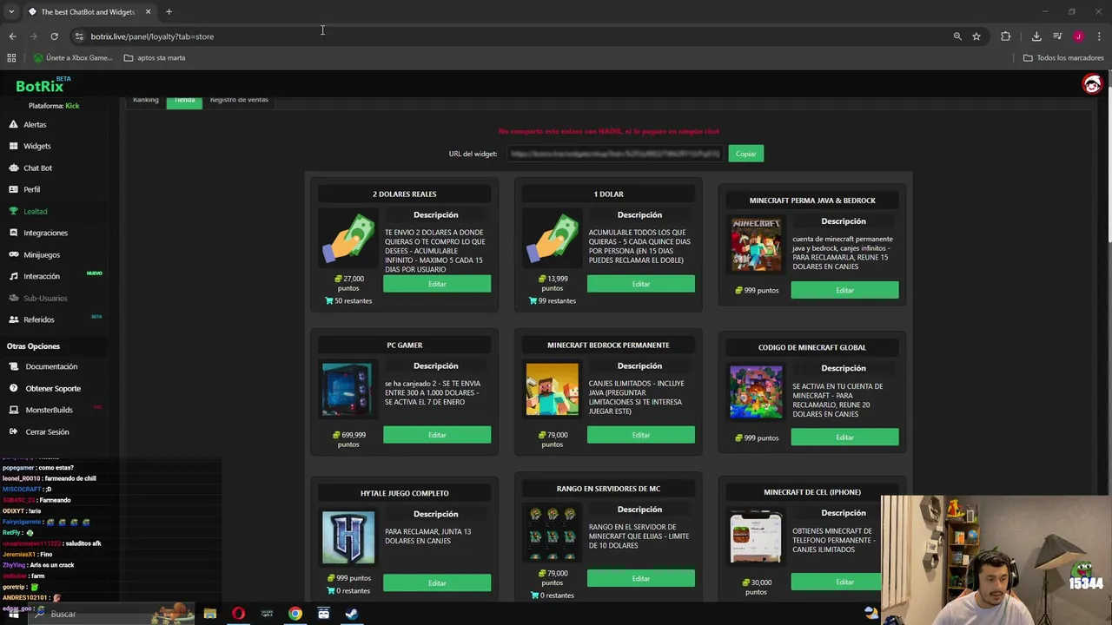Click the Hytale logo image
This screenshot has height=625, width=1112.
pos(348,537)
